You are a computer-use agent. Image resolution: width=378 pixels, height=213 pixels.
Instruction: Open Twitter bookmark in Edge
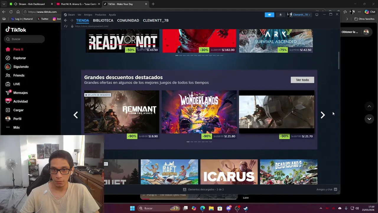(x=43, y=19)
